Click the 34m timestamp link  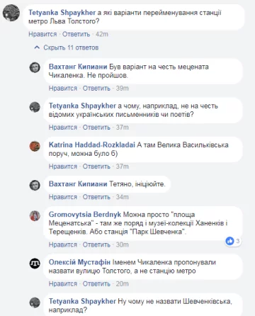tap(122, 197)
